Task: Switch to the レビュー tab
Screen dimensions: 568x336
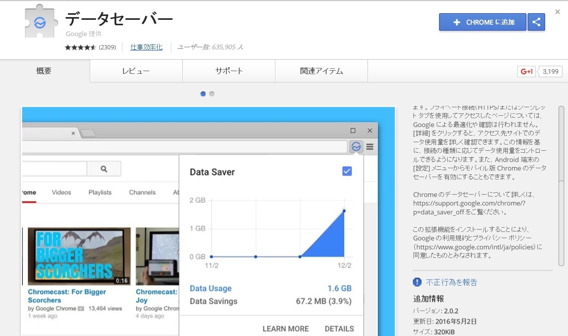Action: click(x=136, y=71)
